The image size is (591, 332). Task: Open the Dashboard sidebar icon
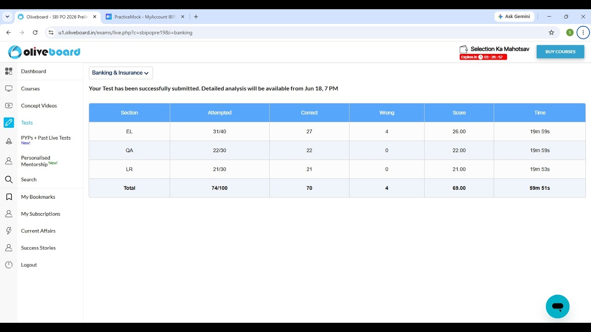coord(9,71)
